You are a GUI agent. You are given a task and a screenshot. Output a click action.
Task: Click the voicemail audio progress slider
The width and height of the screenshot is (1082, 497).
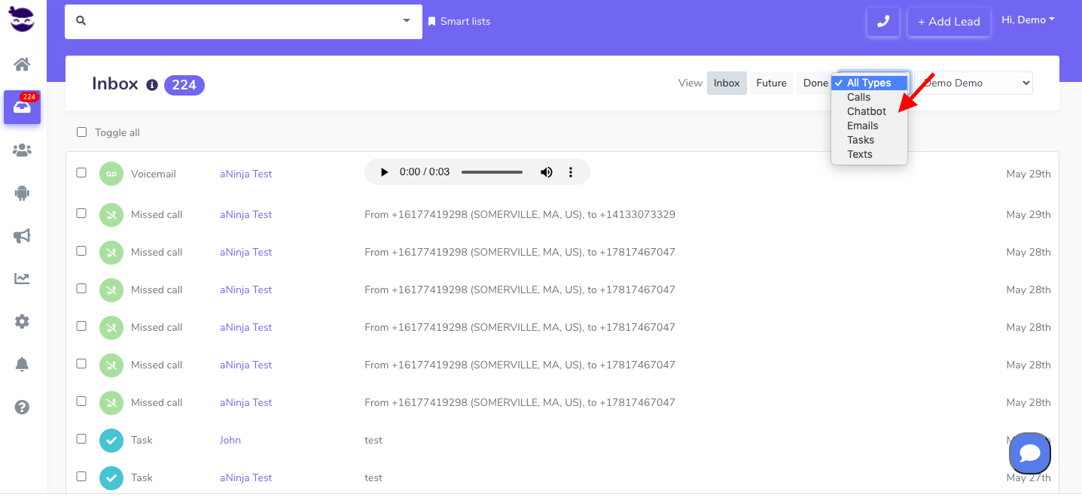492,172
